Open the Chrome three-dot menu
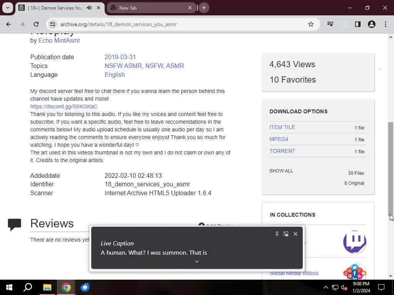 click(386, 24)
